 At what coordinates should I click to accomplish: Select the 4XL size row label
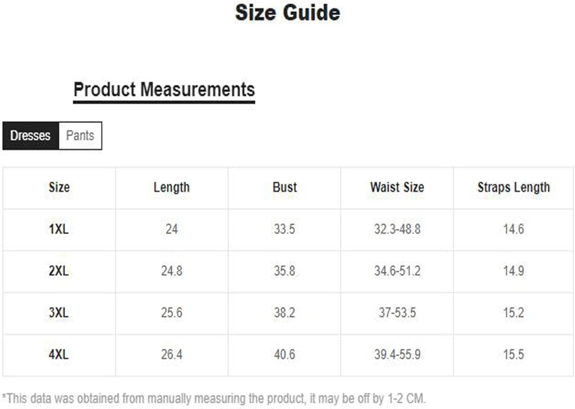(x=59, y=354)
